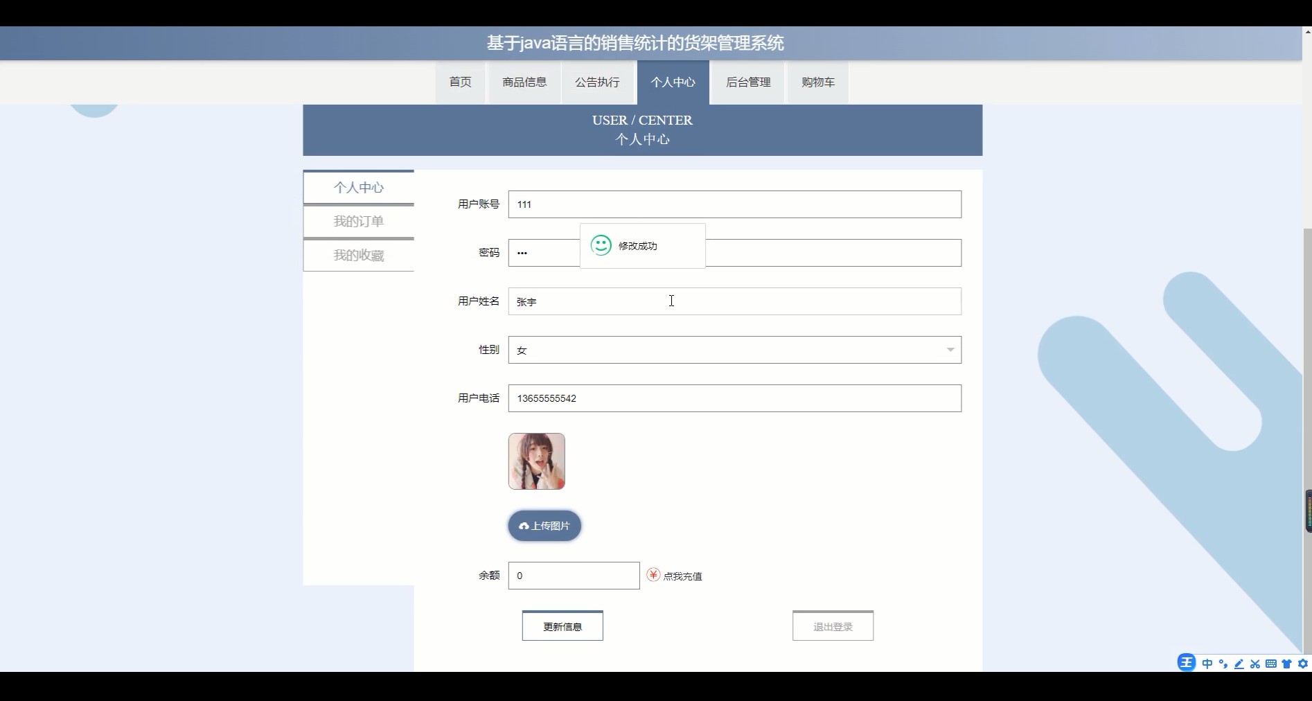Open the 商品信息 navigation tab
1312x701 pixels.
point(524,82)
